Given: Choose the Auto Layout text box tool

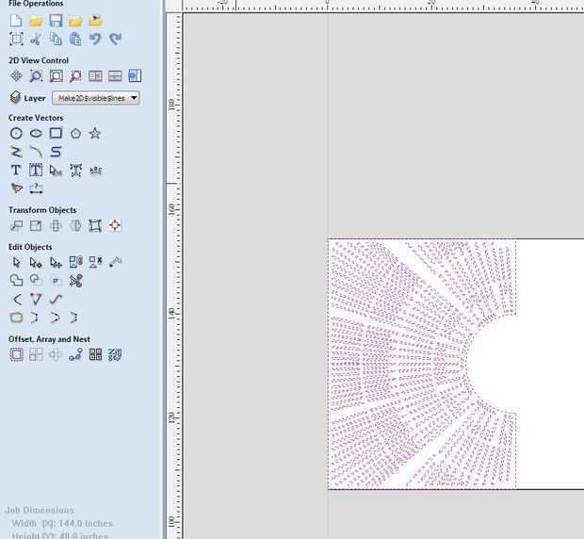Looking at the screenshot, I should coord(36,171).
